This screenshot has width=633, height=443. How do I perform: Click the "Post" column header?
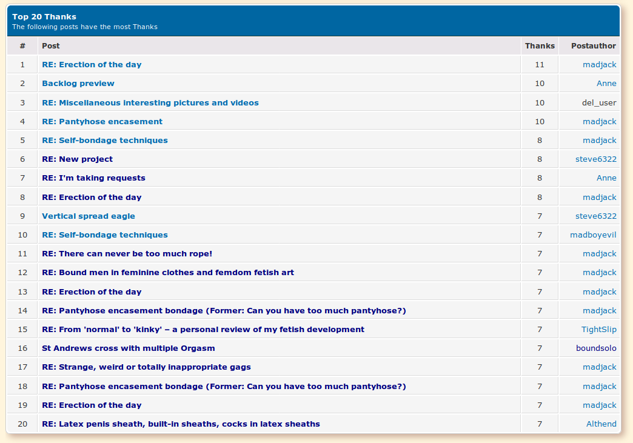[x=51, y=46]
